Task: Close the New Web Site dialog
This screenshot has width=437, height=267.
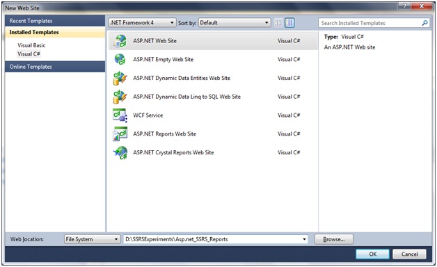Action: [x=422, y=6]
